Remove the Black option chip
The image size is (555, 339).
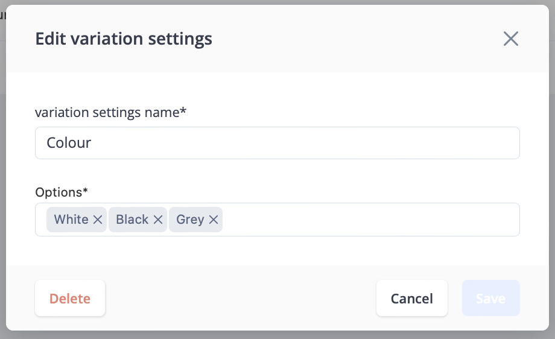(x=158, y=220)
